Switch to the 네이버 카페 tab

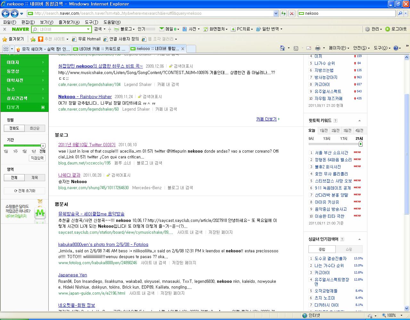(100, 49)
